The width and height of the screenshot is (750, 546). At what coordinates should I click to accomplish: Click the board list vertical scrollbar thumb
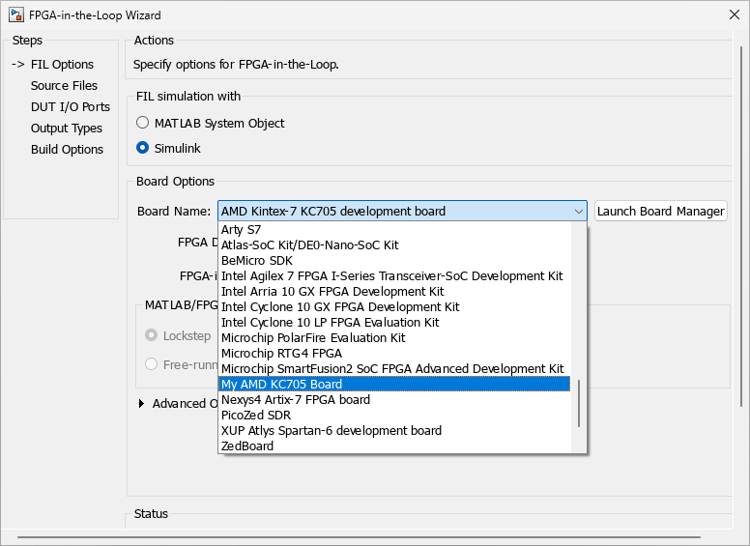pyautogui.click(x=579, y=403)
